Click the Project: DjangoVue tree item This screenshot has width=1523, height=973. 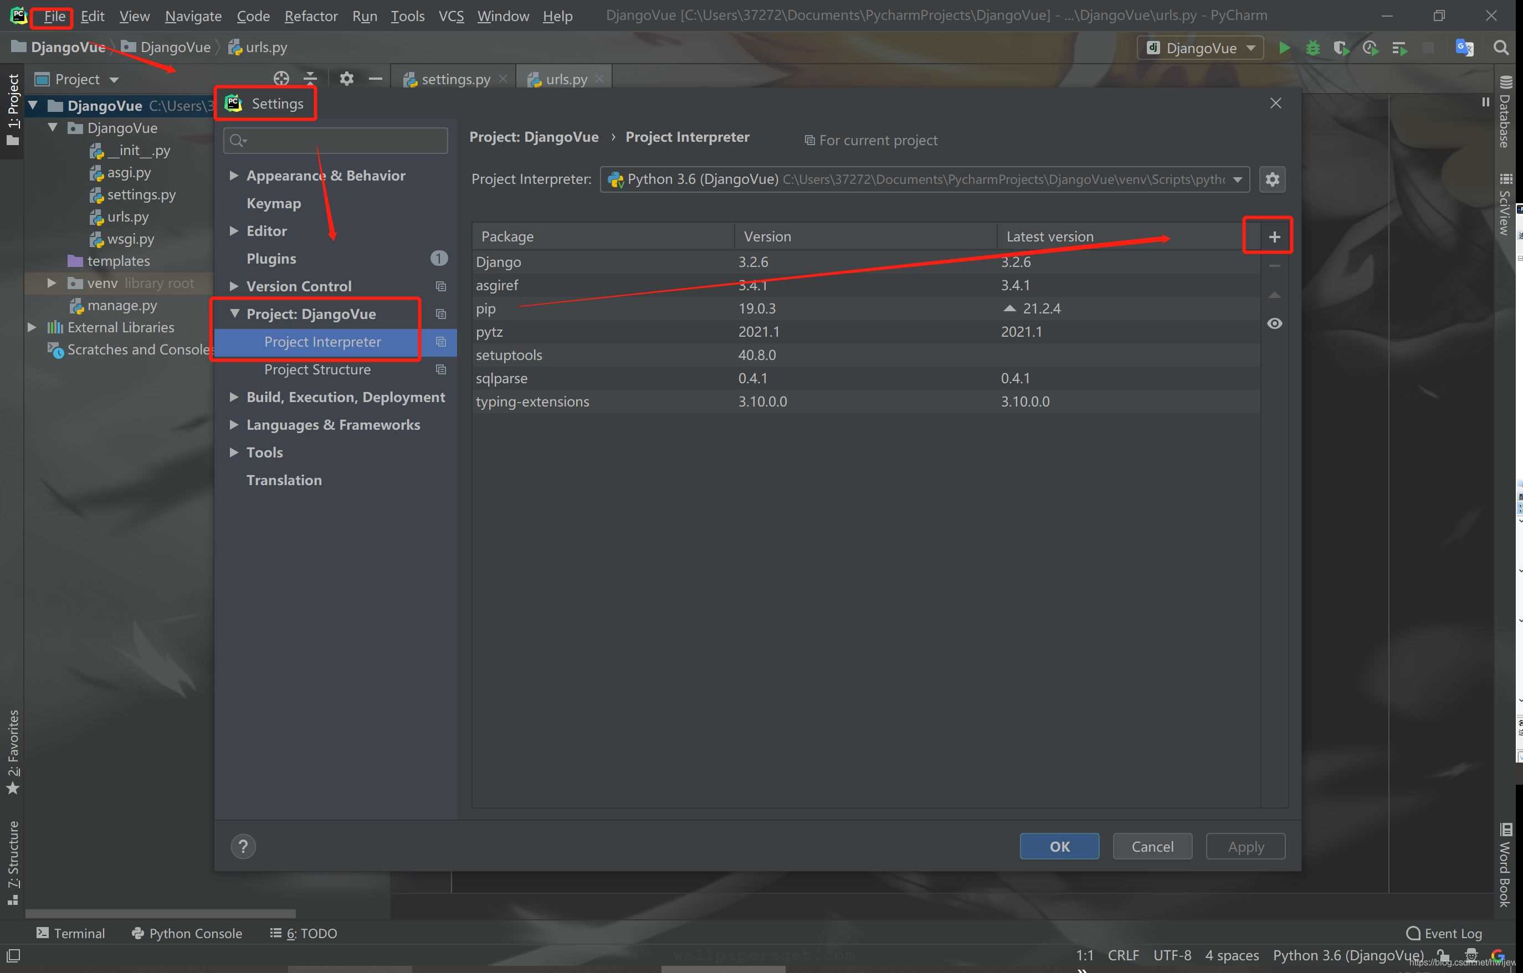310,314
